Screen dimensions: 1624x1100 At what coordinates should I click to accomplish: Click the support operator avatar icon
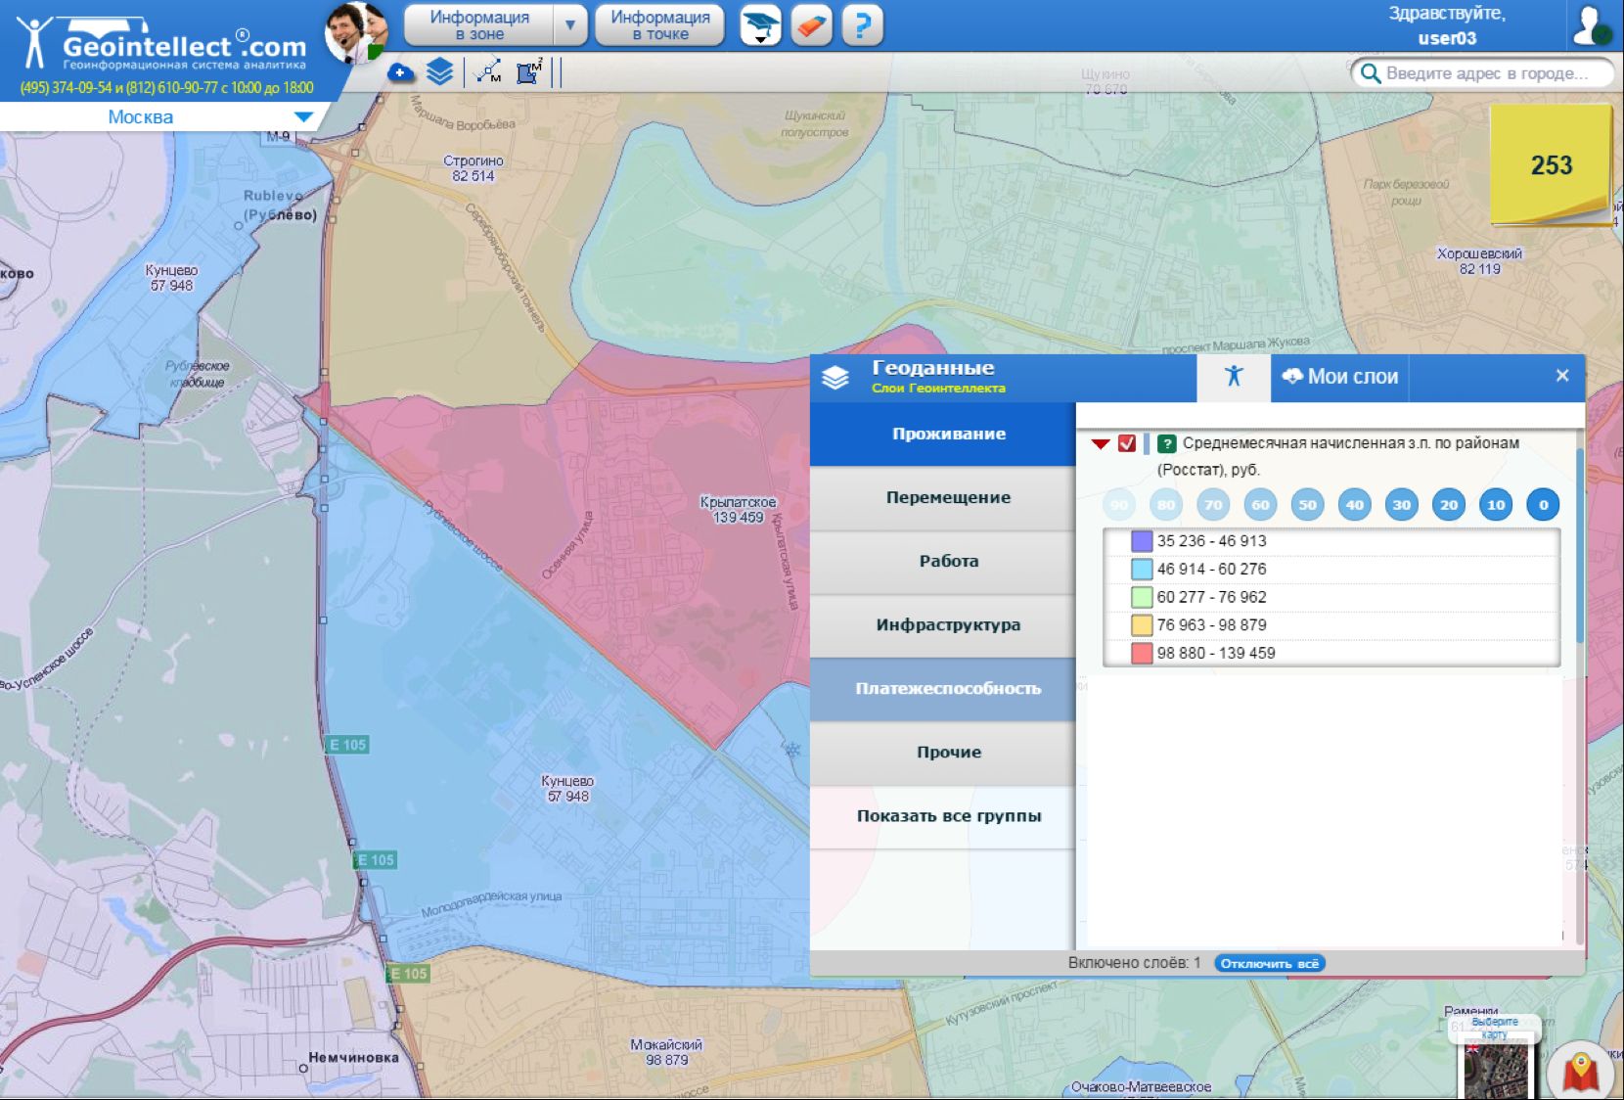pos(355,32)
